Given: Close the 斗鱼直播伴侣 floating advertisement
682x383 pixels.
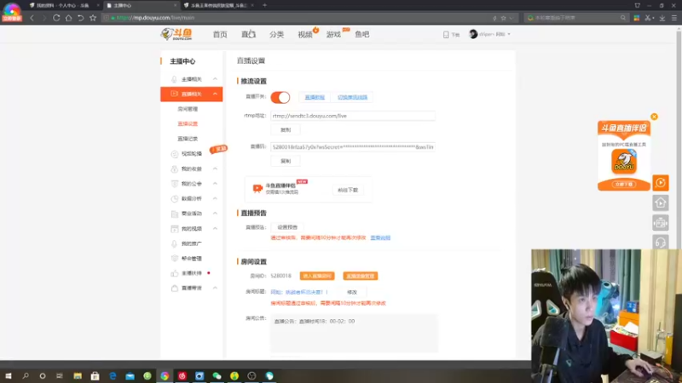Looking at the screenshot, I should (654, 117).
